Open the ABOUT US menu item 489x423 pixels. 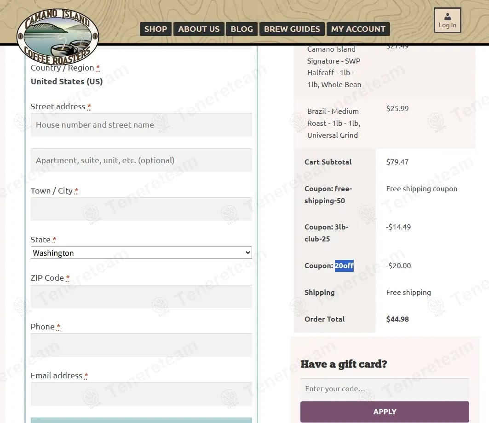[199, 29]
